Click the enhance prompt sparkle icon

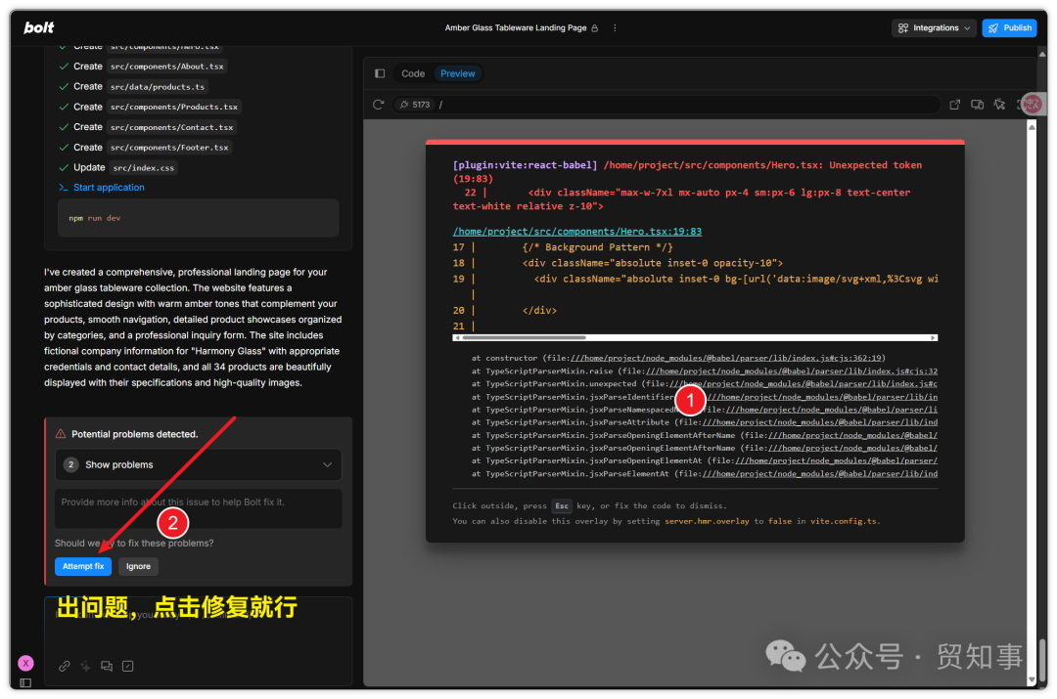(x=85, y=666)
